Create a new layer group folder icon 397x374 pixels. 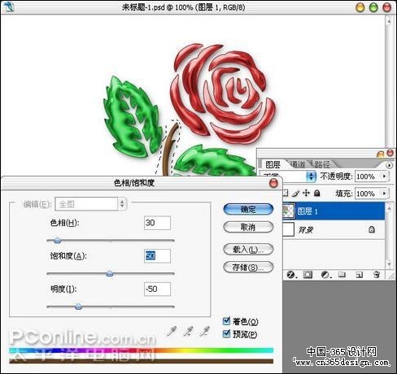342,275
